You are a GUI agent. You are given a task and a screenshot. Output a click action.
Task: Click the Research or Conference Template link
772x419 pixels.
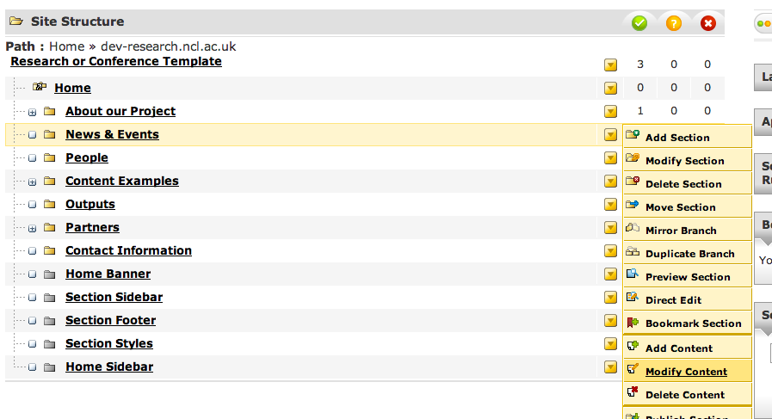coord(116,62)
